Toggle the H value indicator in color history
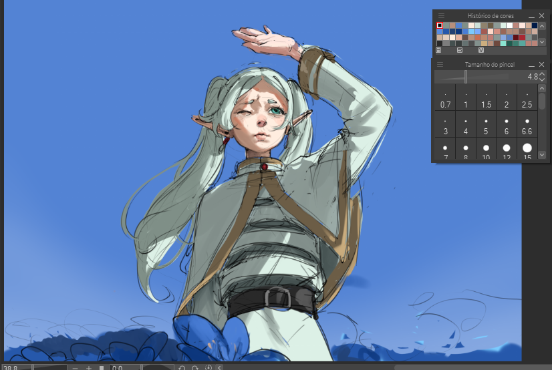Image resolution: width=552 pixels, height=370 pixels. pyautogui.click(x=438, y=50)
